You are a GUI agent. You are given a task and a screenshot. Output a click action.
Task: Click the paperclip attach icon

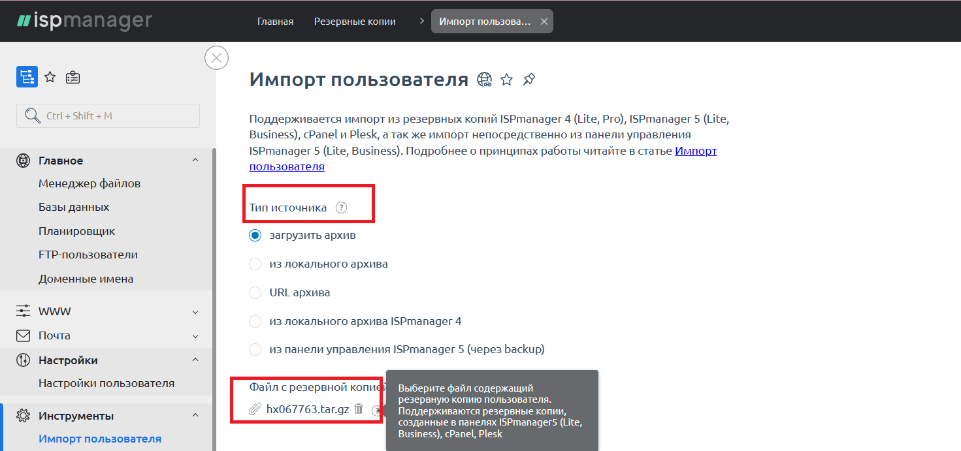pos(255,409)
